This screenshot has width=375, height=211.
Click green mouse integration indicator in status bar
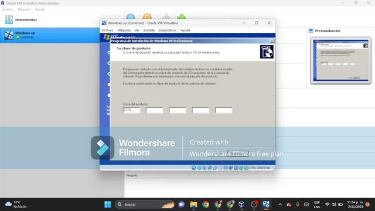(241, 168)
